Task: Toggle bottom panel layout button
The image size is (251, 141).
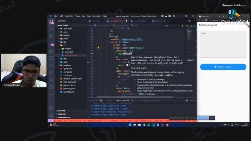Action: pyautogui.click(x=166, y=16)
